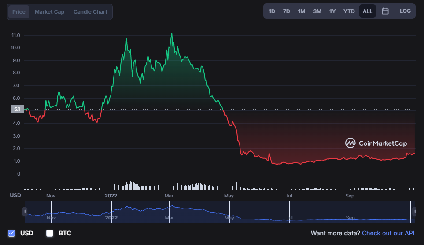Select the 1M time range

(x=302, y=11)
